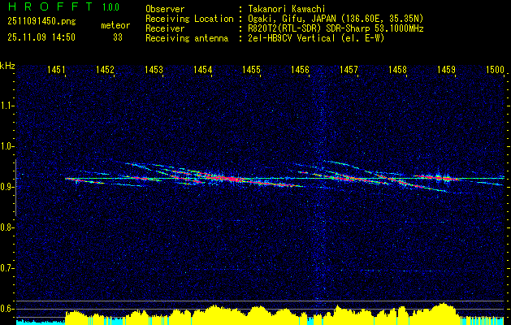Select filename 2511091450.png
This screenshot has height=325, width=511.
coord(41,21)
